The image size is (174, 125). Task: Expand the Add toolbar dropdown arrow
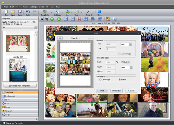(x=72, y=12)
